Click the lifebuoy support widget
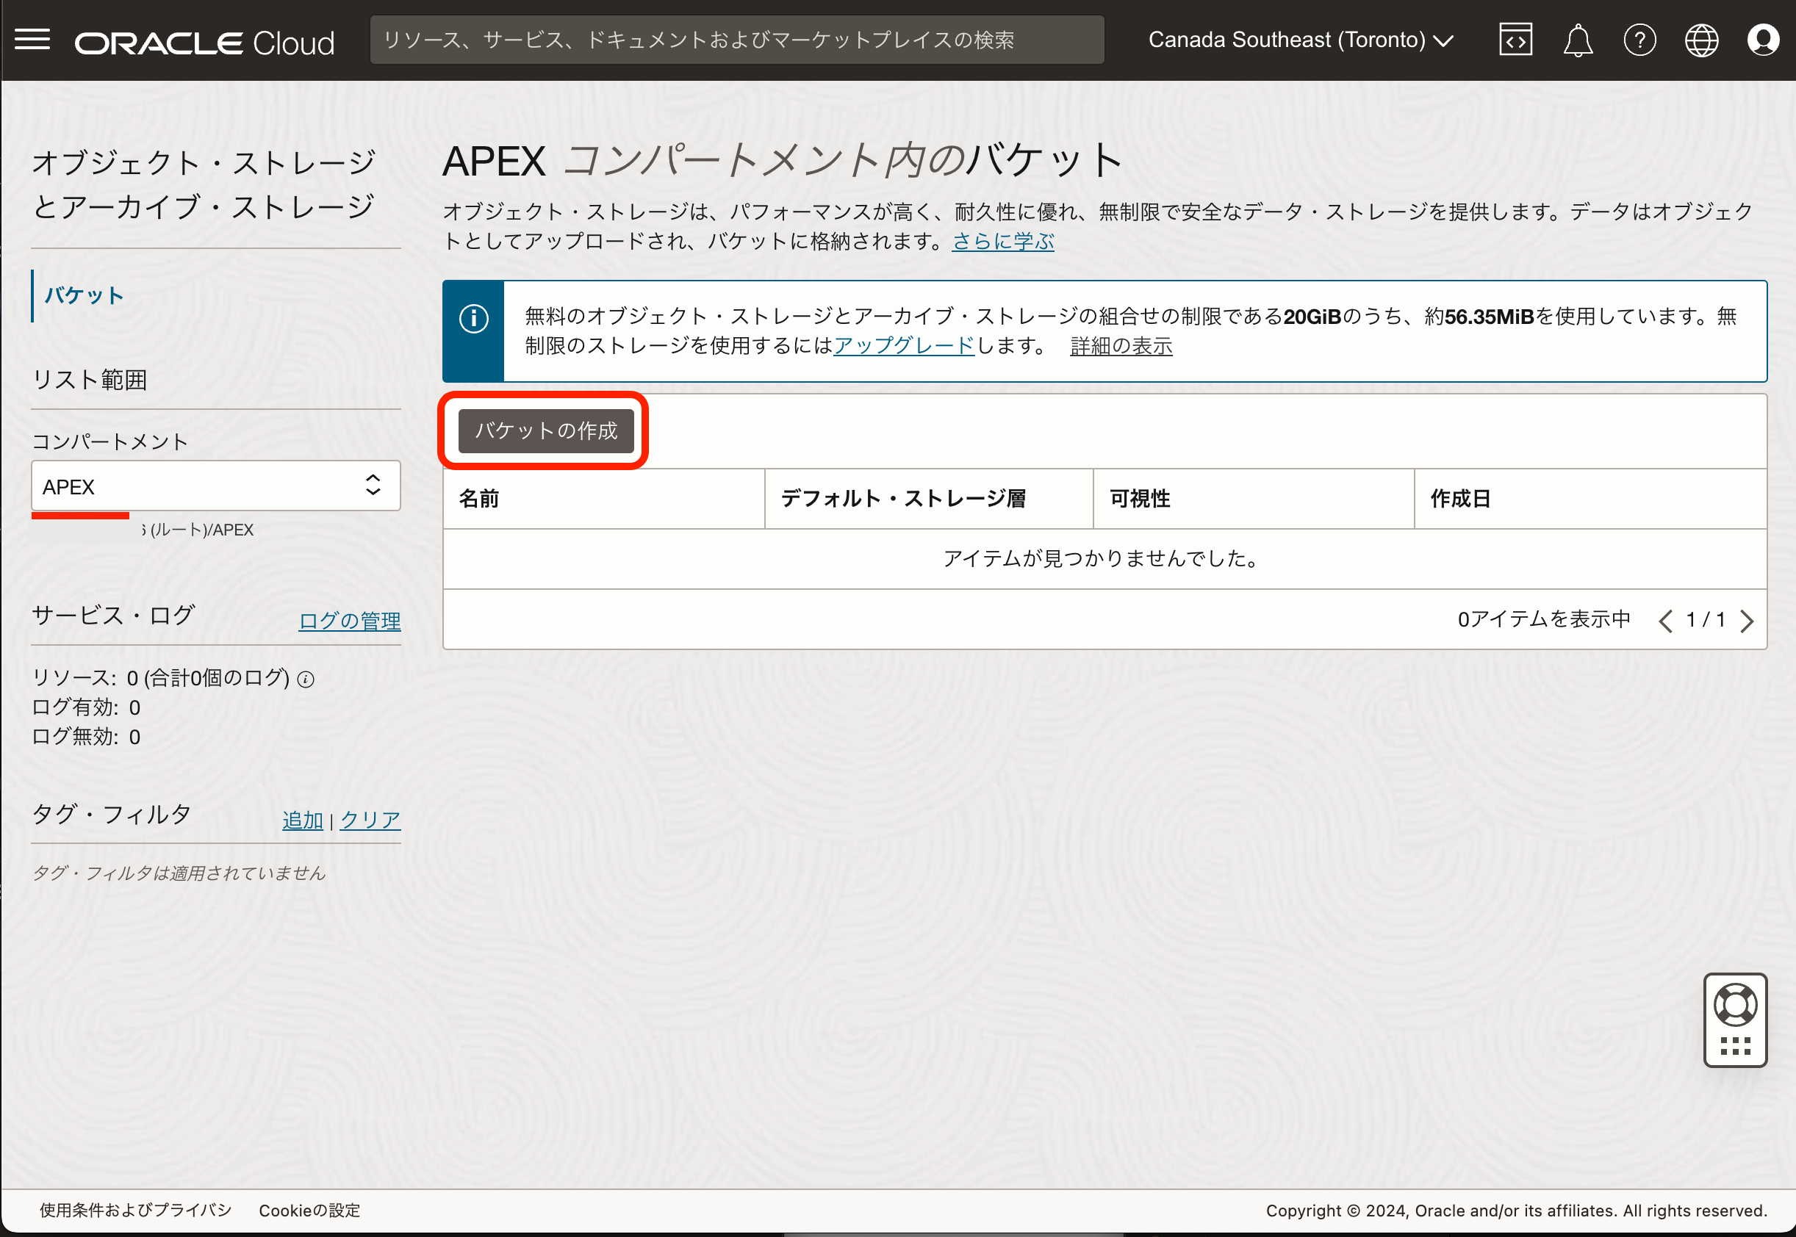This screenshot has height=1237, width=1796. [x=1735, y=1006]
